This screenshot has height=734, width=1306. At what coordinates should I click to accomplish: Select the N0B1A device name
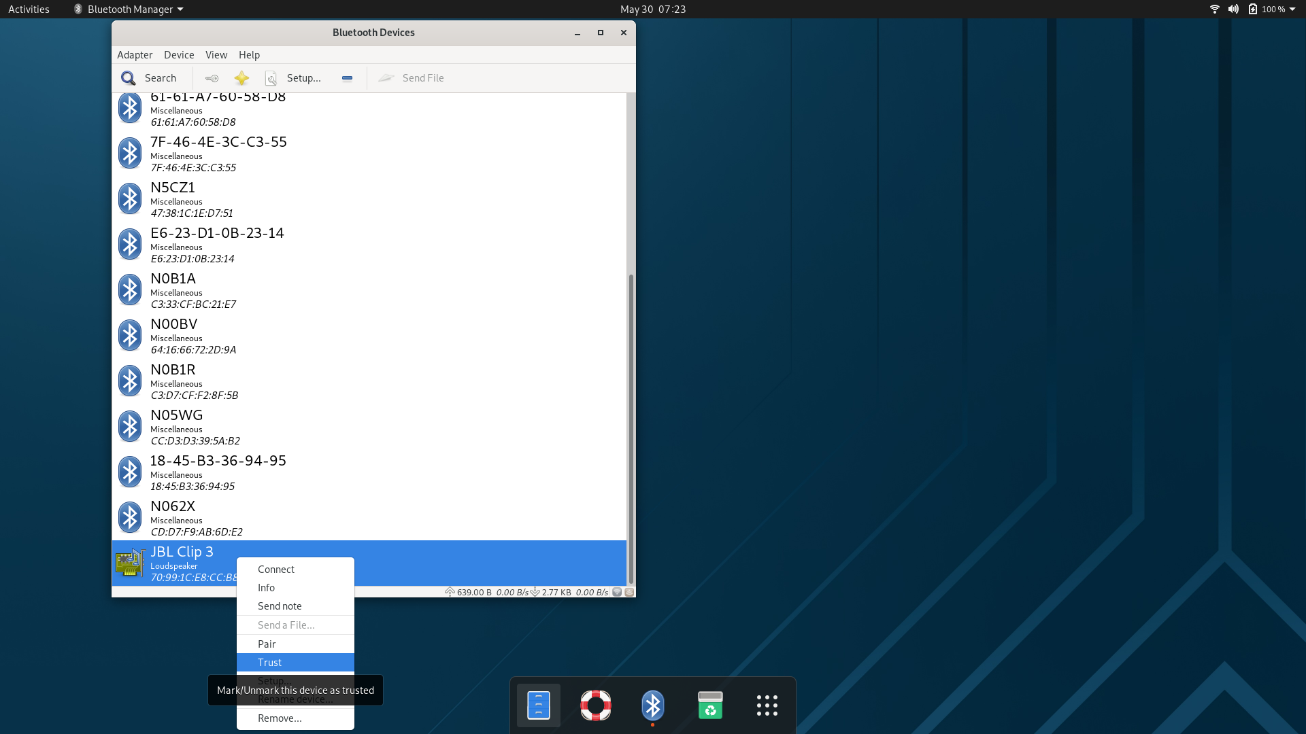[173, 279]
